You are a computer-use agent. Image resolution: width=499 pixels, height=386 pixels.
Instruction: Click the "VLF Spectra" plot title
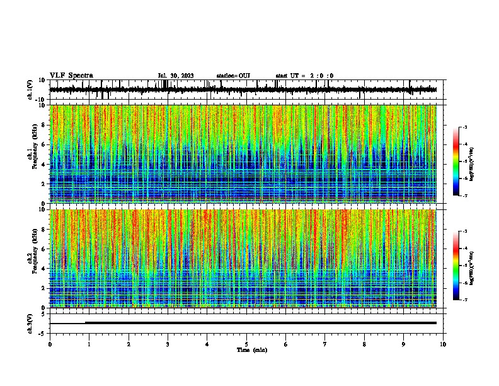point(71,76)
